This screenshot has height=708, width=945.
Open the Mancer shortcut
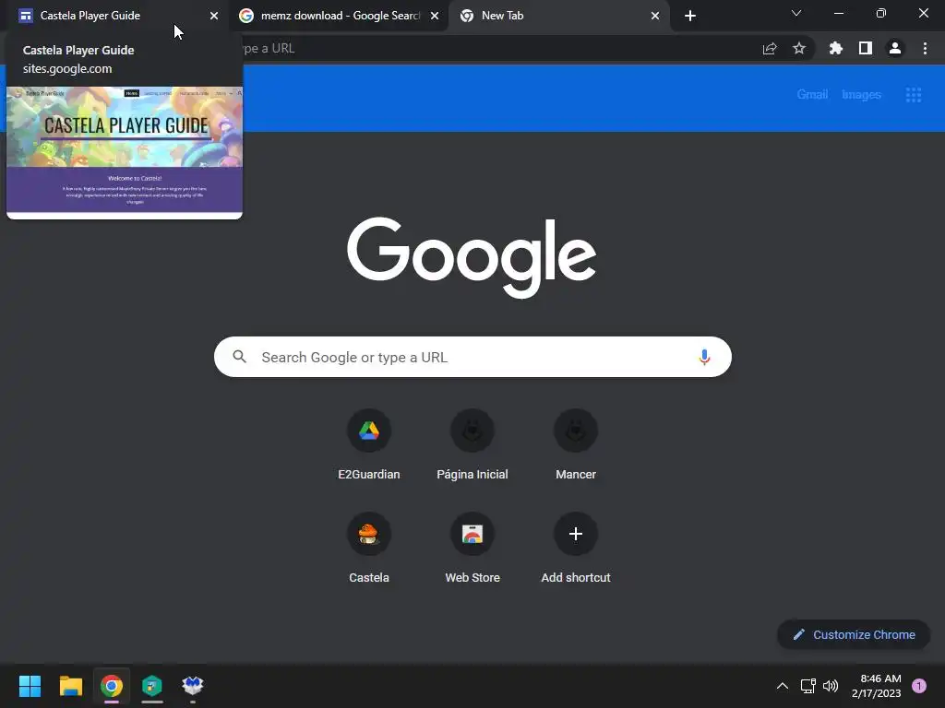pos(576,445)
